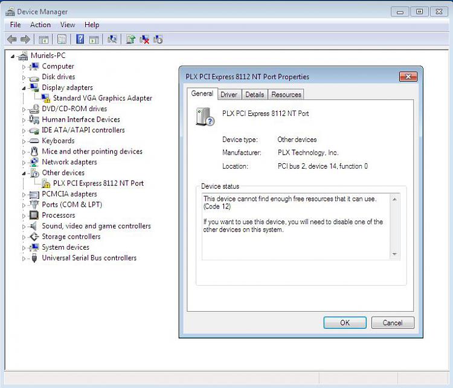Click the 'PLX Technology, Inc.' manufacturer text
The height and width of the screenshot is (388, 453).
(308, 152)
